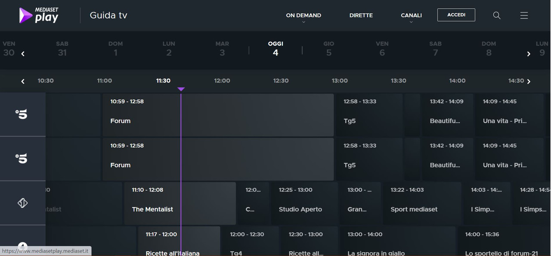Open I Simpson 14:28 program card
Viewport: 551px width, 256px height.
click(532, 203)
